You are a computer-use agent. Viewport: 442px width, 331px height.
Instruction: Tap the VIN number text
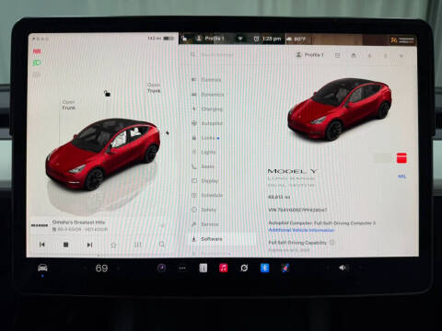pyautogui.click(x=297, y=211)
